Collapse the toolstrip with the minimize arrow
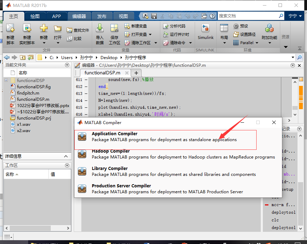This screenshot has width=307, height=244. (x=300, y=48)
